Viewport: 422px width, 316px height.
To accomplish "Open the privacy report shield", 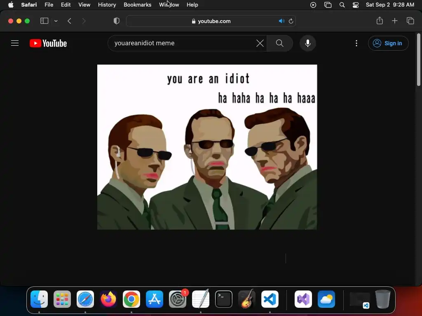I will 117,21.
